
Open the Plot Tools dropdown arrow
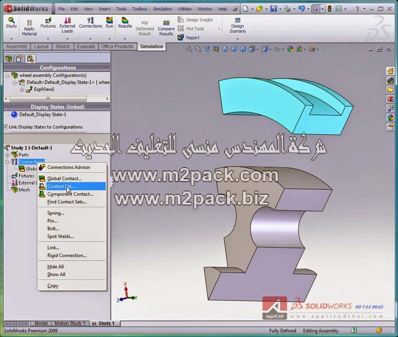[219, 29]
